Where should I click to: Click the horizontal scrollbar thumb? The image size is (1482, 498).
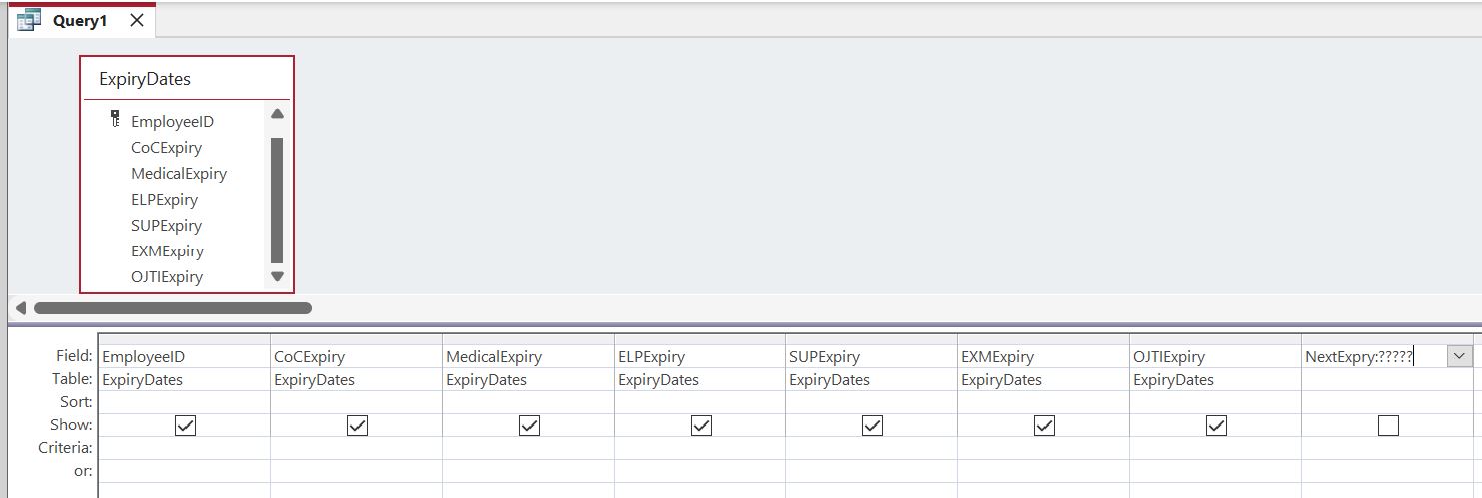[x=172, y=308]
